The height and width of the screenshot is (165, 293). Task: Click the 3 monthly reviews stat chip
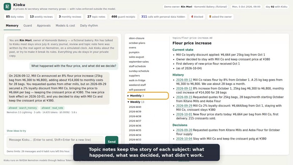click(70, 17)
